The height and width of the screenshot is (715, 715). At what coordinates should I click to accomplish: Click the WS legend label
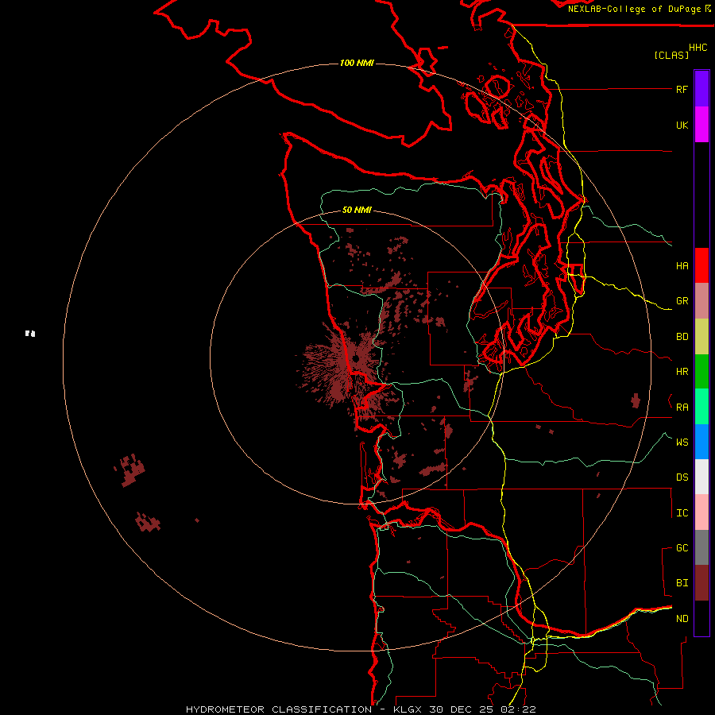pyautogui.click(x=682, y=443)
